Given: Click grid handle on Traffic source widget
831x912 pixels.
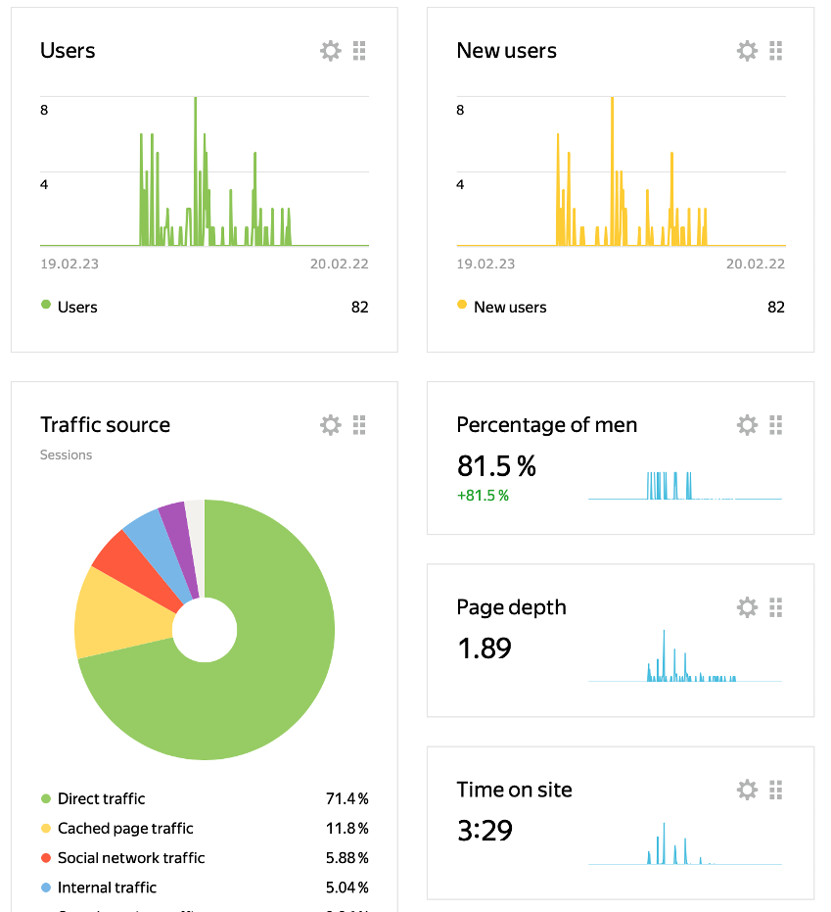Looking at the screenshot, I should (x=359, y=425).
